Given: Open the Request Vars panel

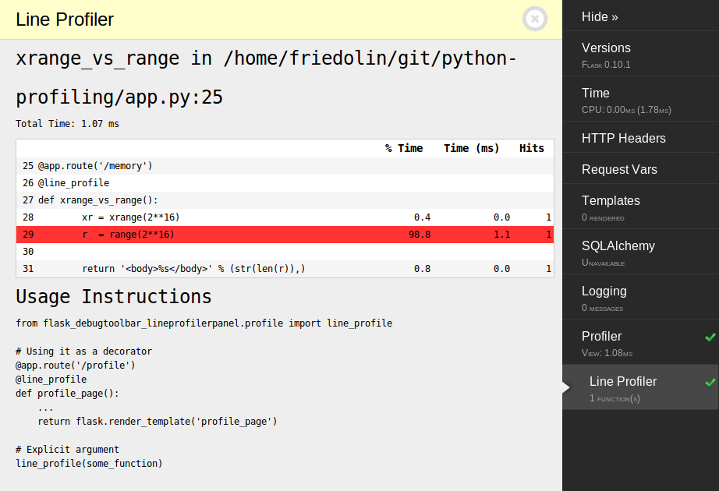Looking at the screenshot, I should [619, 169].
